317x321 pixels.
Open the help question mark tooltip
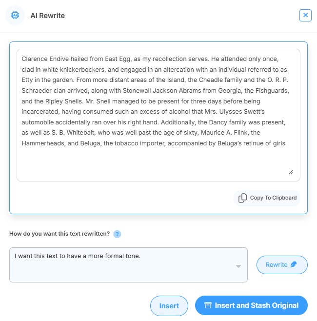point(117,234)
